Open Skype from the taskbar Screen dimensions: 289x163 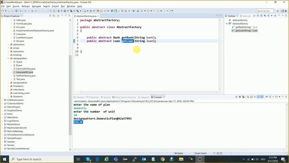tap(88, 159)
